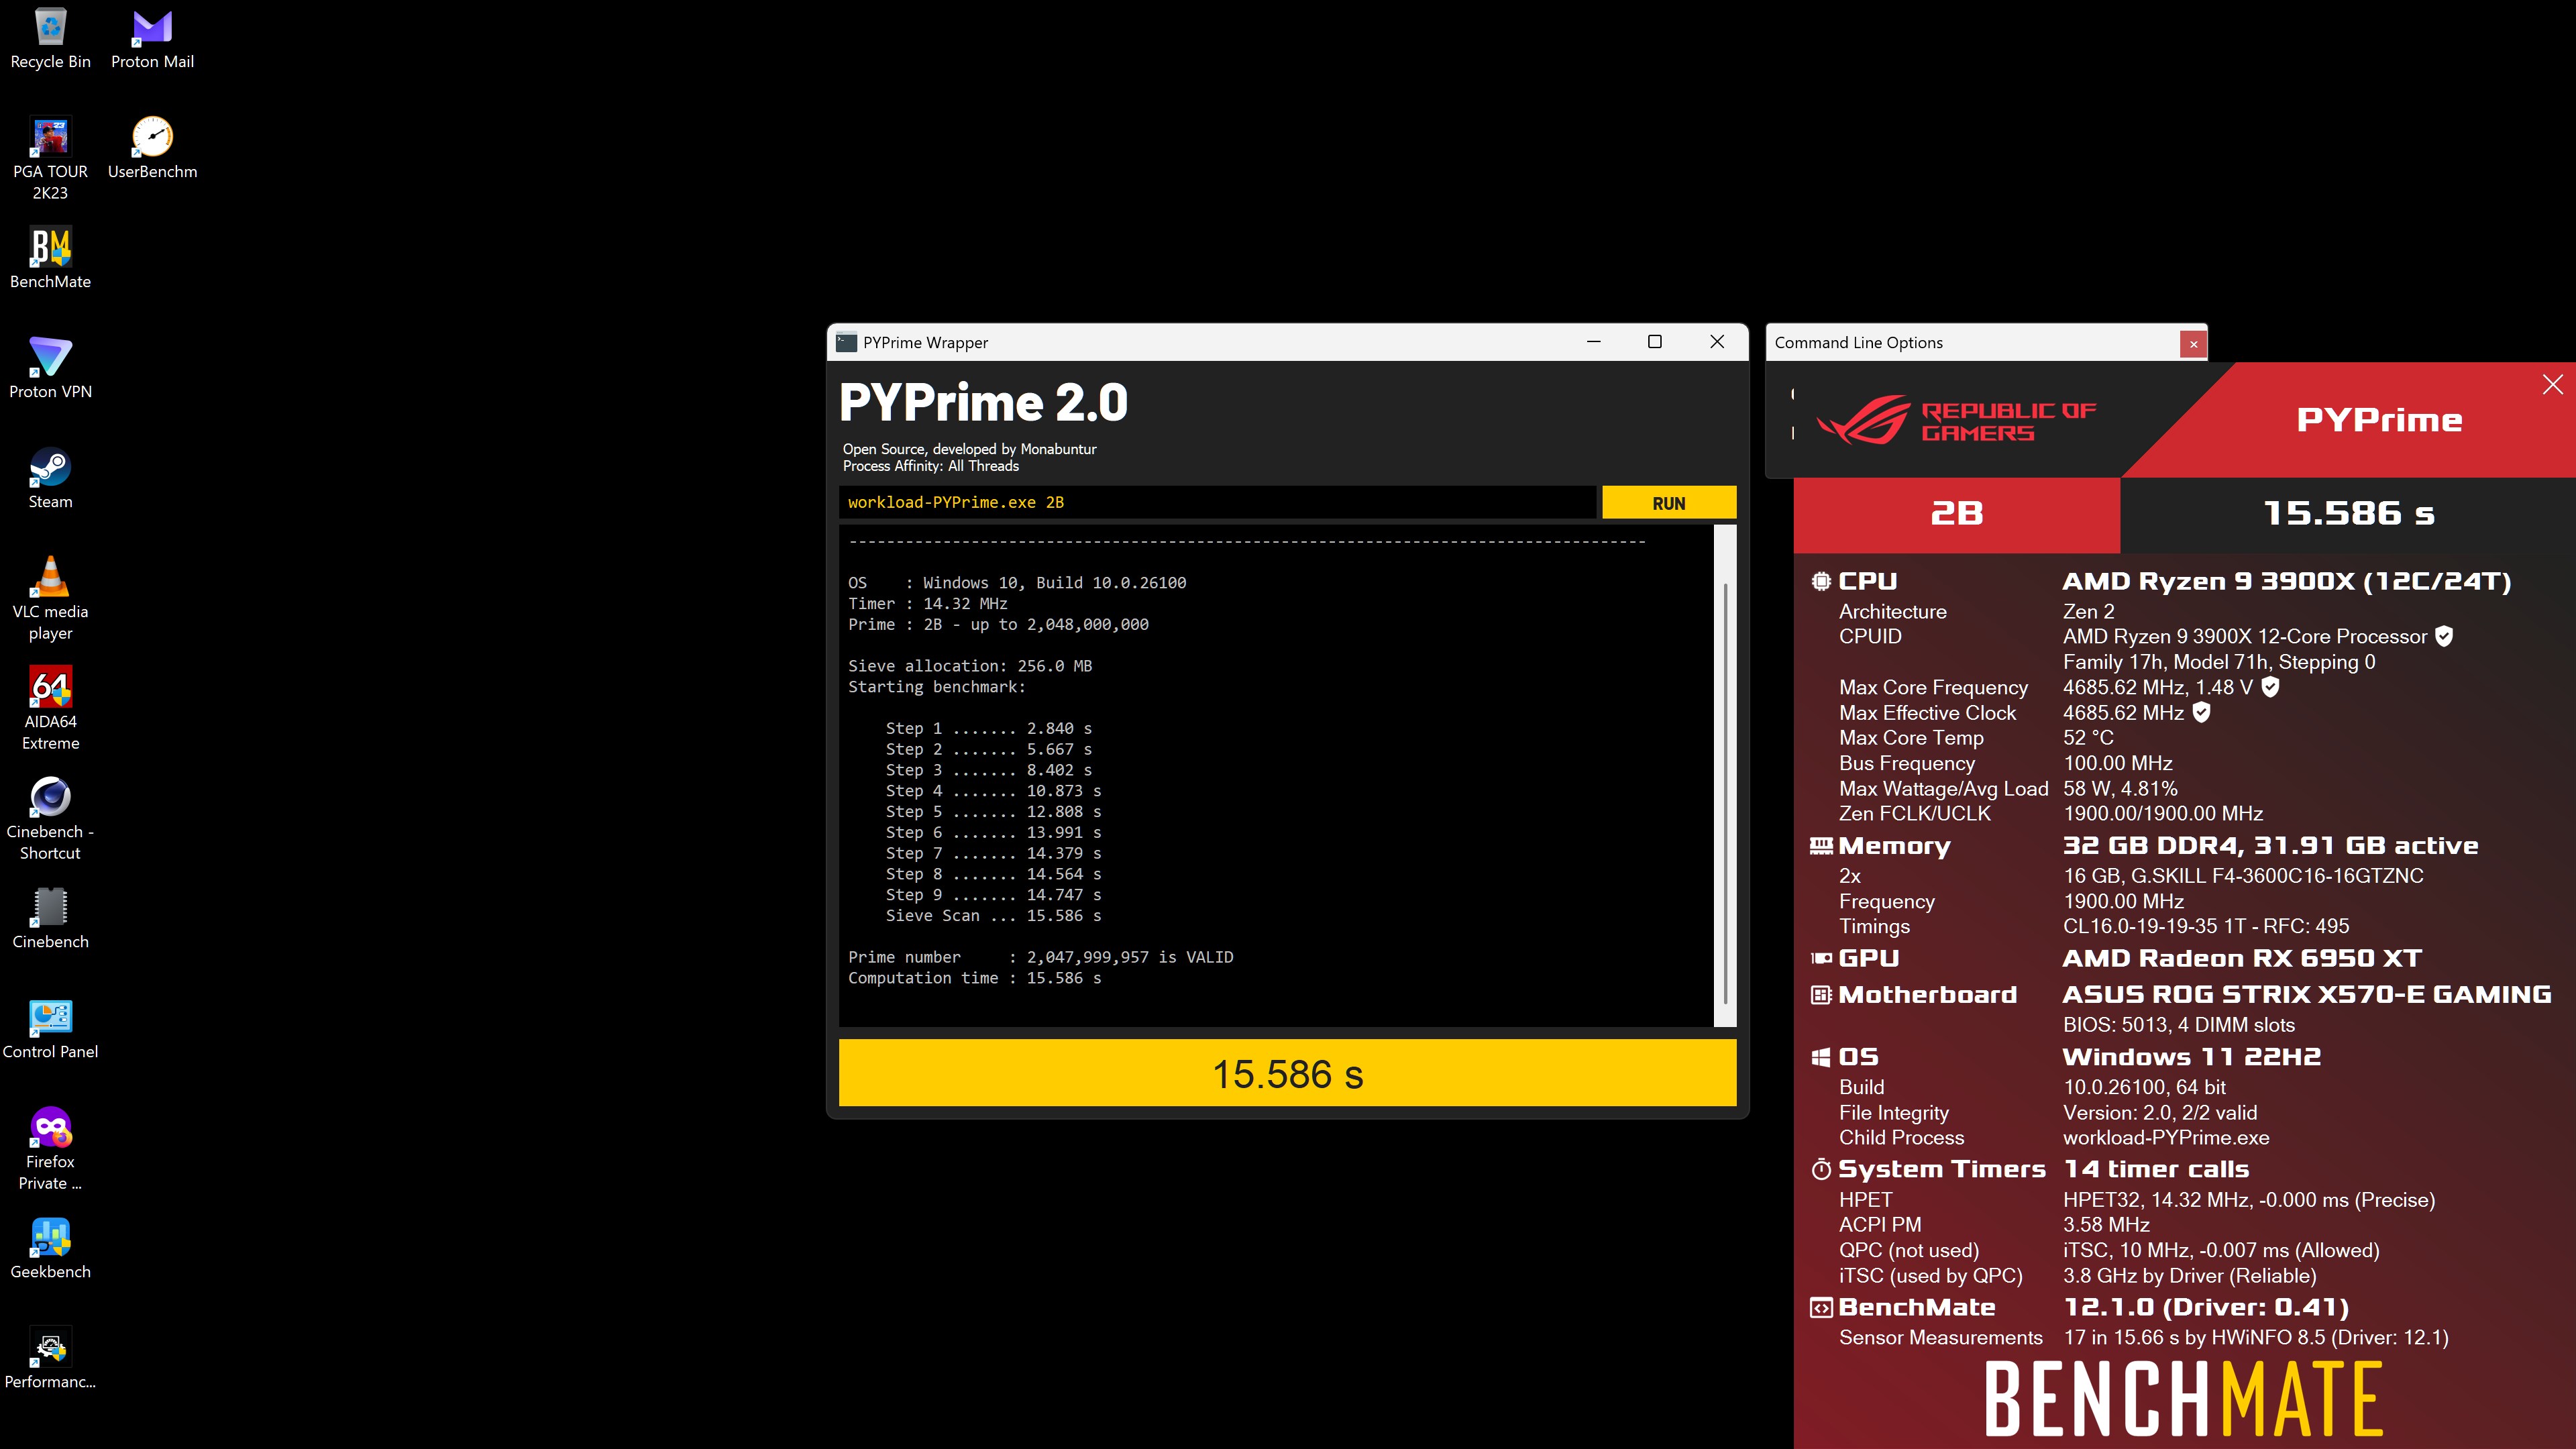This screenshot has height=1449, width=2576.
Task: Click the Zen FCLK/UCLK 1900.00/1900.00 MHz value
Action: (2163, 814)
